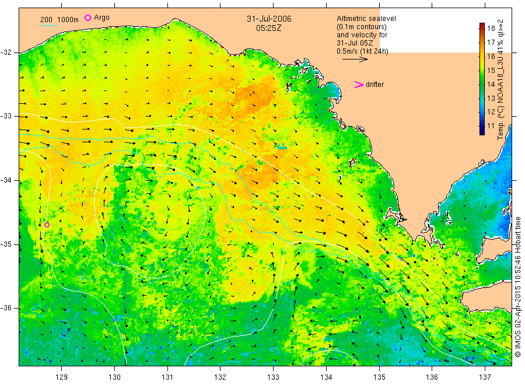Click longitude label 133
The height and width of the screenshot is (385, 525).
[x=273, y=377]
